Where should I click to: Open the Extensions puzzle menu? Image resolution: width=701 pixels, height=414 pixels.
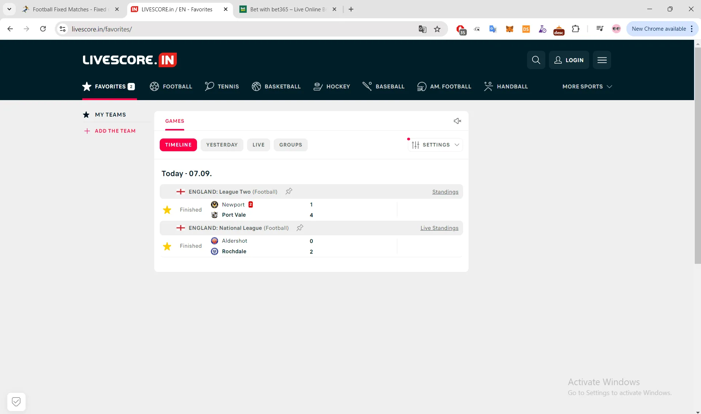[576, 29]
